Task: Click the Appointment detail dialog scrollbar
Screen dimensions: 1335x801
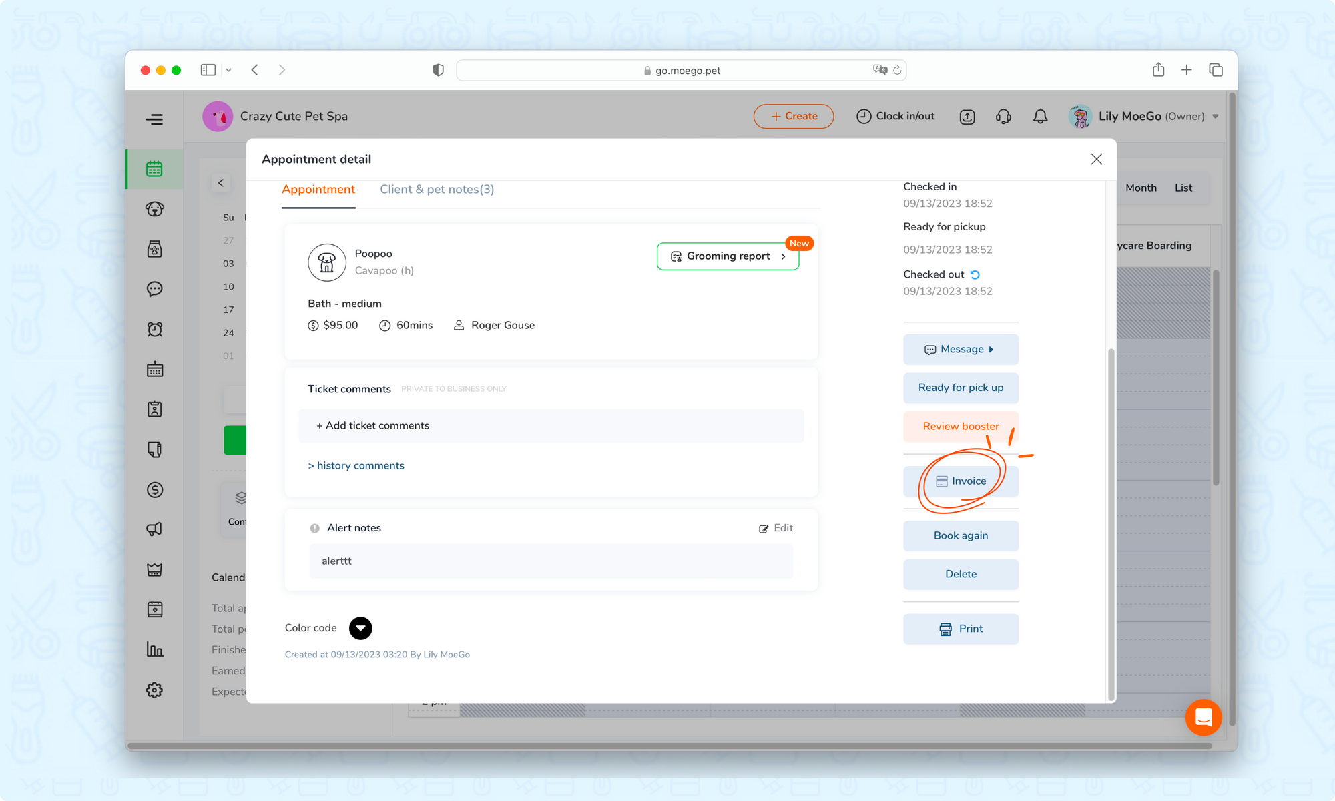Action: pos(1111,524)
